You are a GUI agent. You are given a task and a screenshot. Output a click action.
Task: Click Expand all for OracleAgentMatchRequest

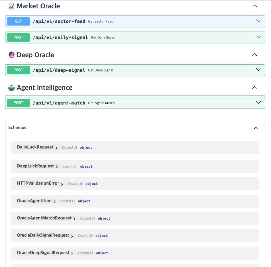click(x=88, y=218)
